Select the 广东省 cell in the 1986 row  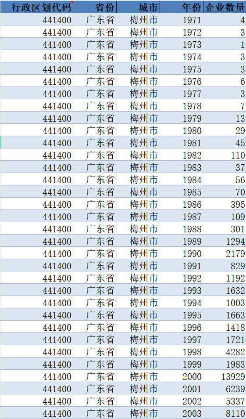pyautogui.click(x=95, y=204)
